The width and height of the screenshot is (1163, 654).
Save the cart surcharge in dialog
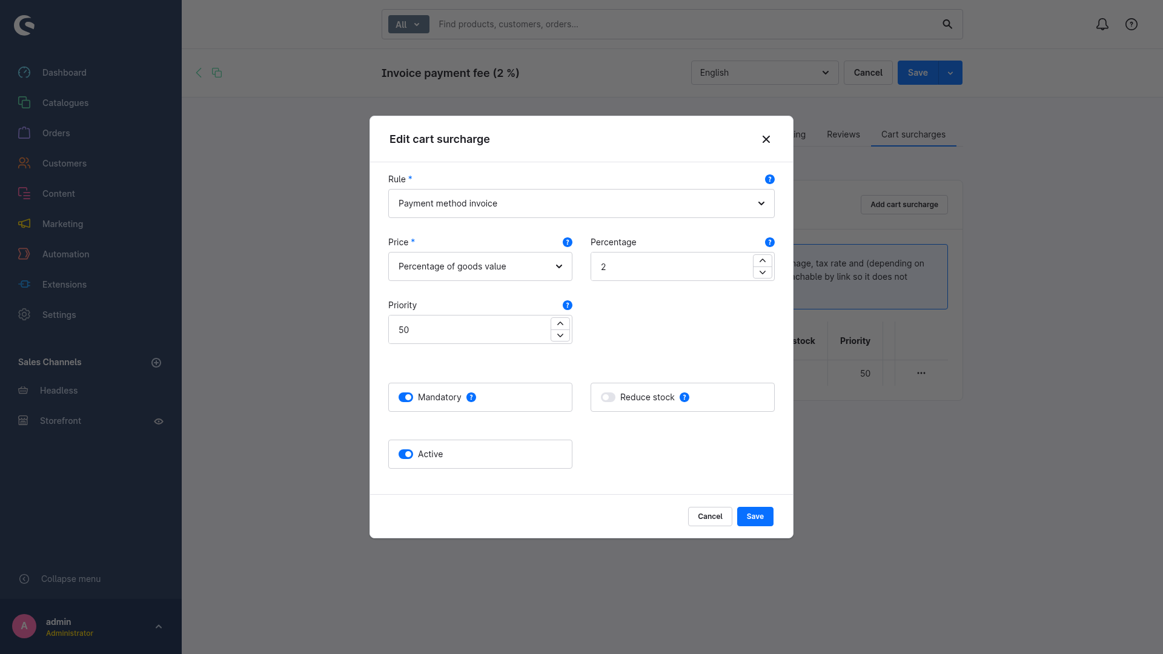(755, 517)
